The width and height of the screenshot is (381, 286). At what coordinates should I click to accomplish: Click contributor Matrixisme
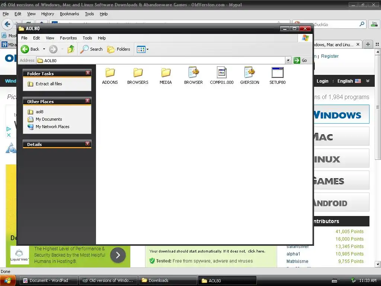tap(297, 261)
